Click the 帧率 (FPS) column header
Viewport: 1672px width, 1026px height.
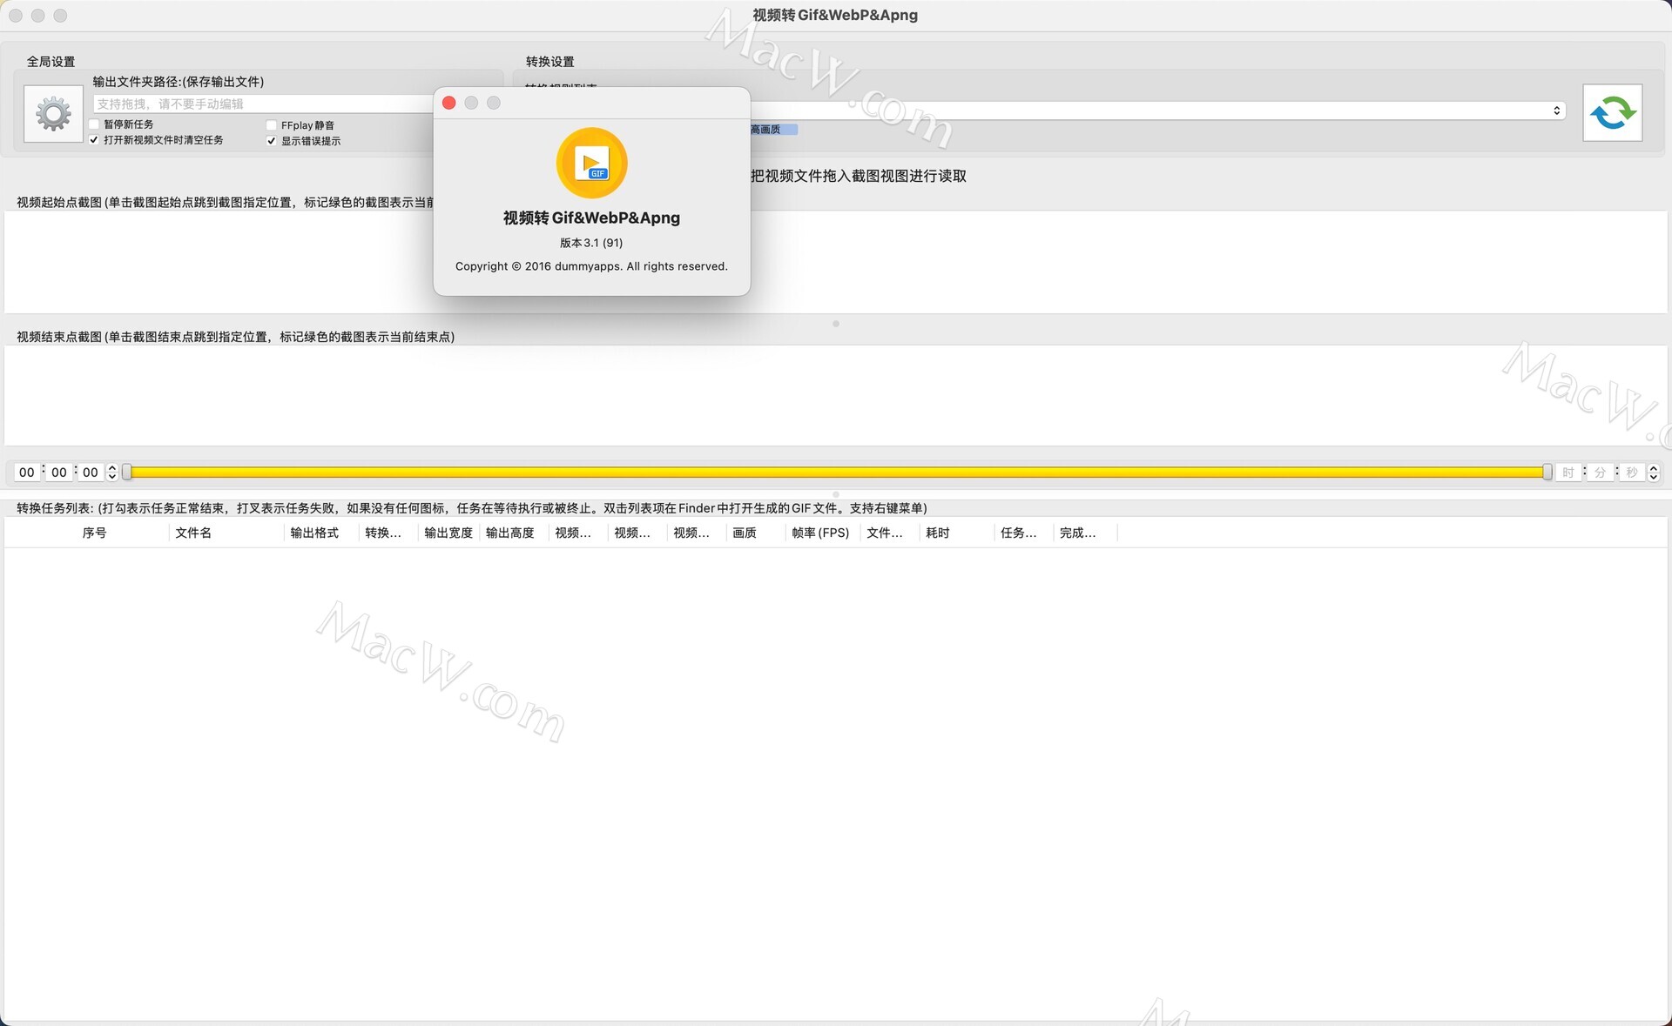point(819,533)
